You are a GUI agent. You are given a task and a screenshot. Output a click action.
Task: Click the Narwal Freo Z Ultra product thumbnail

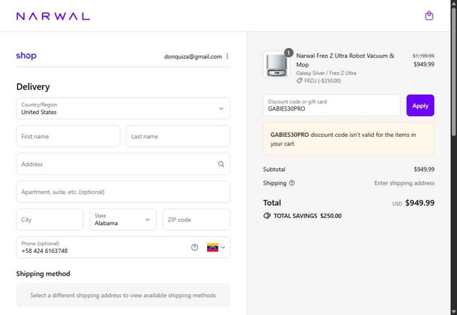coord(276,65)
